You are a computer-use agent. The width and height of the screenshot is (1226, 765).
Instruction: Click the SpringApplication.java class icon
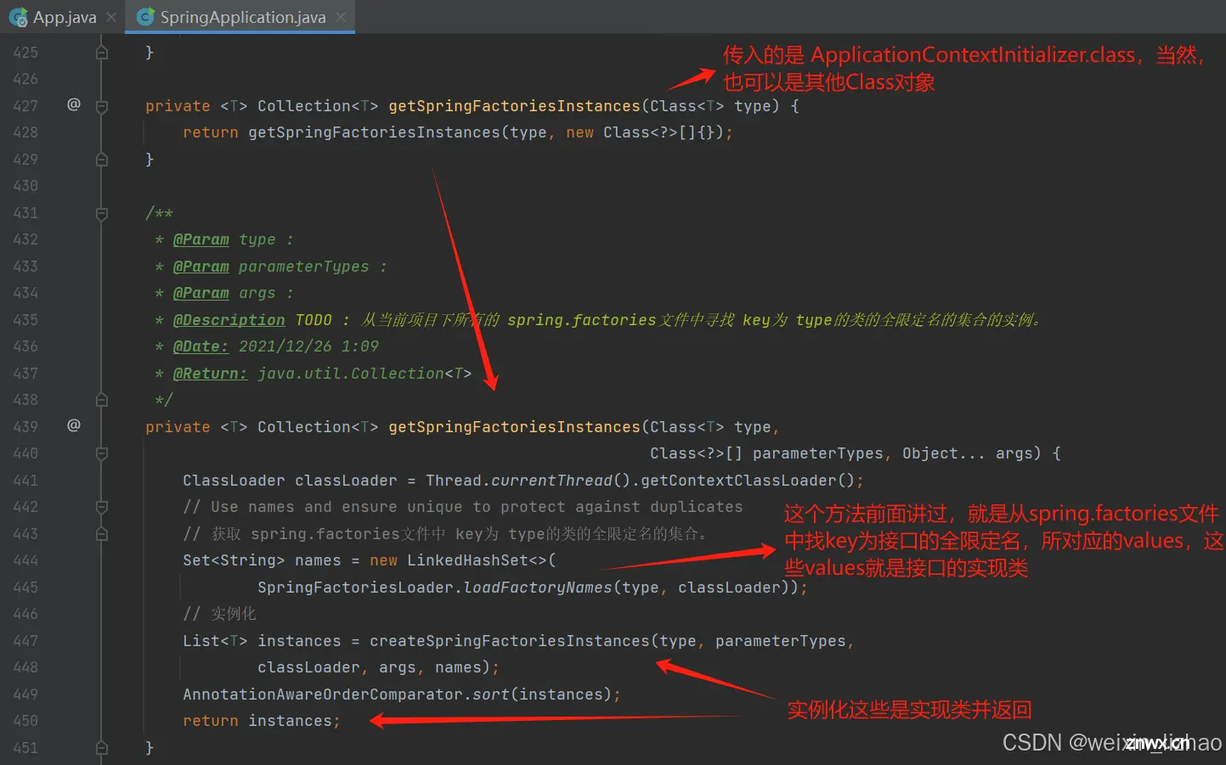coord(145,17)
